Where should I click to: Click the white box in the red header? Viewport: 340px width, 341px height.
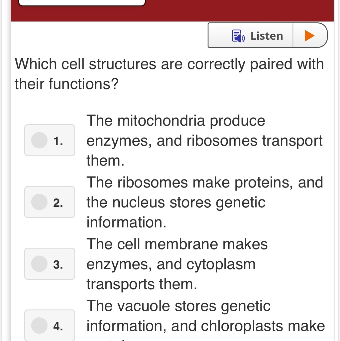tap(82, 2)
